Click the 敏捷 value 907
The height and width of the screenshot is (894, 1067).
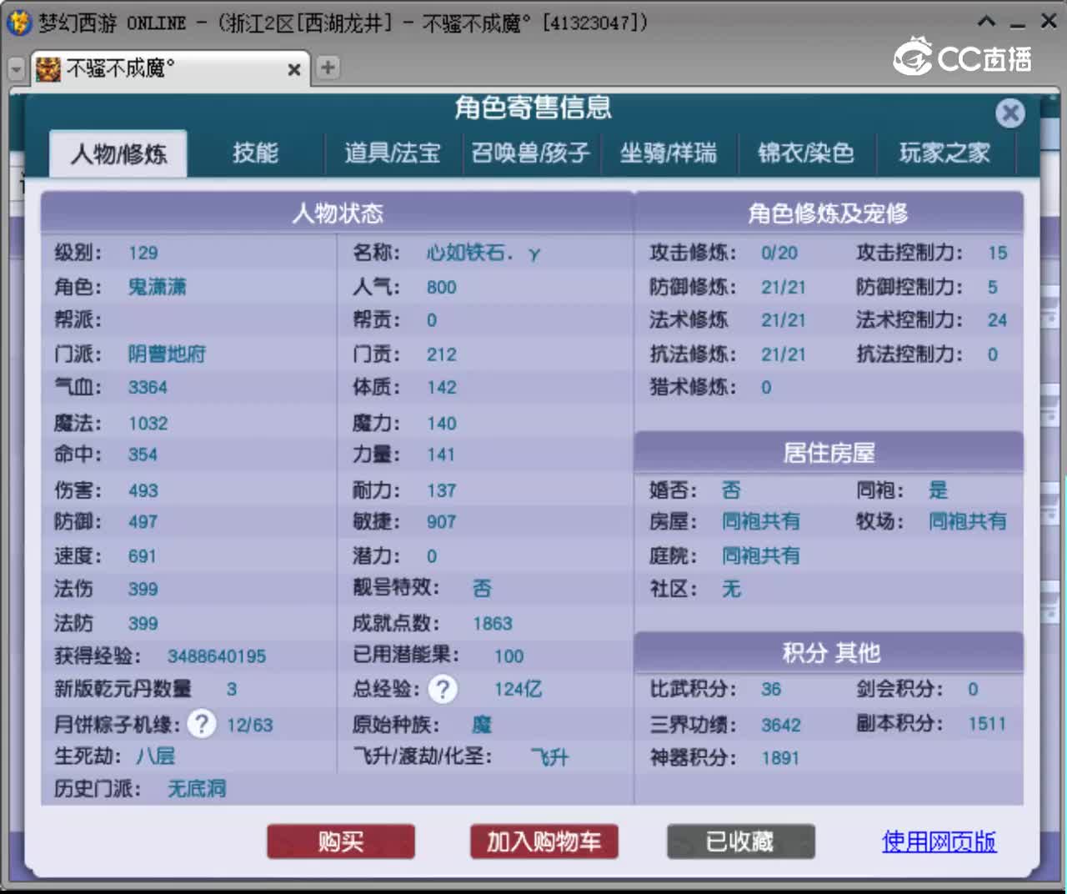441,522
